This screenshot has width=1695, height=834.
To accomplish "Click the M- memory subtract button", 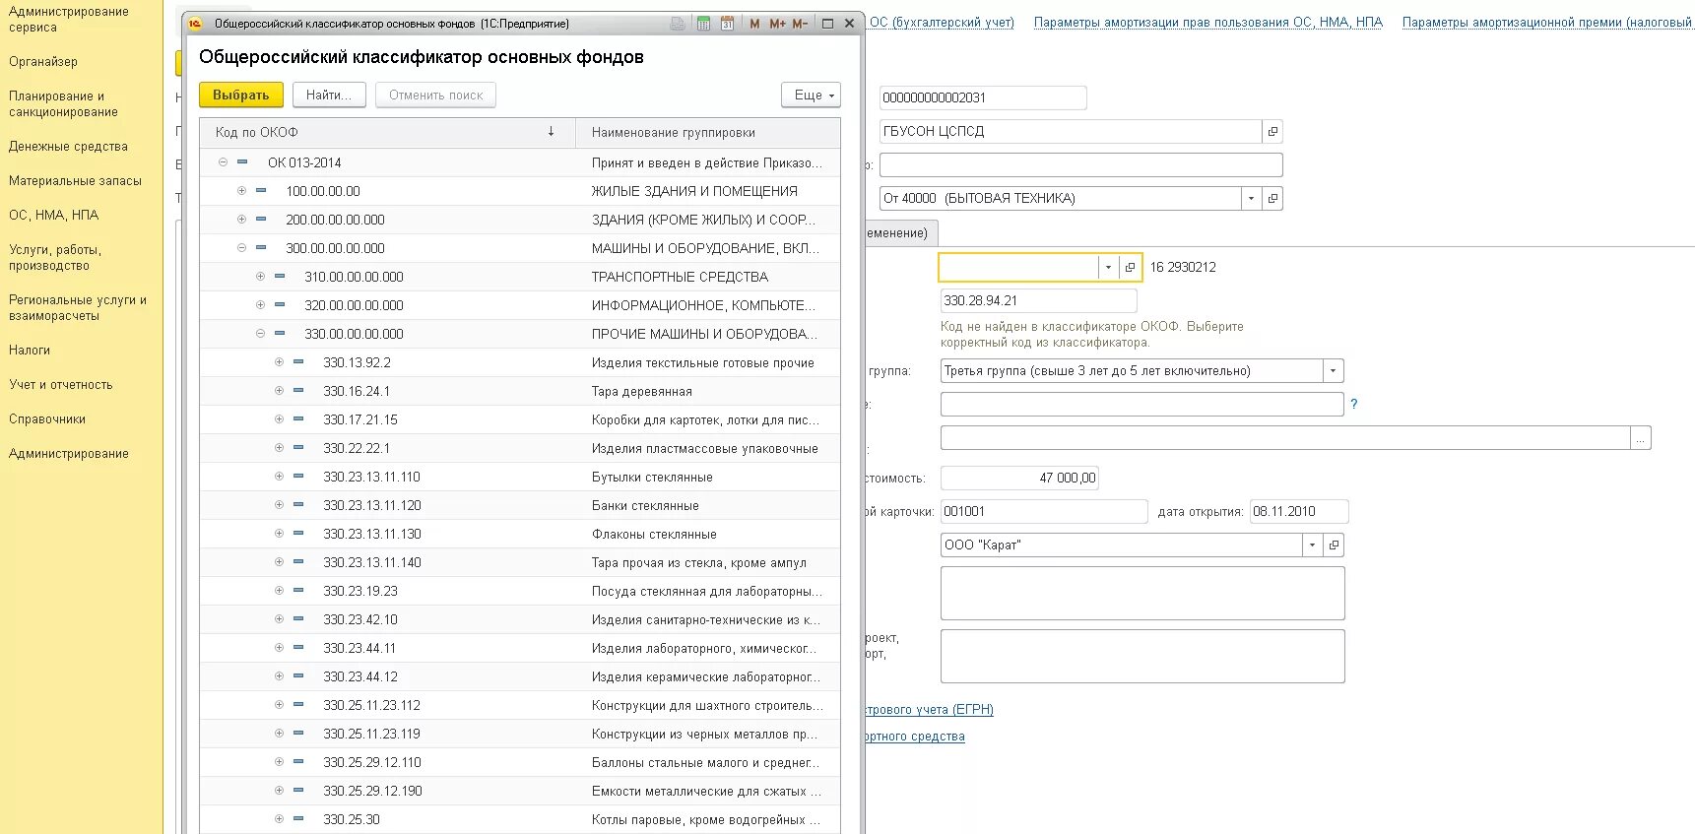I will [800, 24].
